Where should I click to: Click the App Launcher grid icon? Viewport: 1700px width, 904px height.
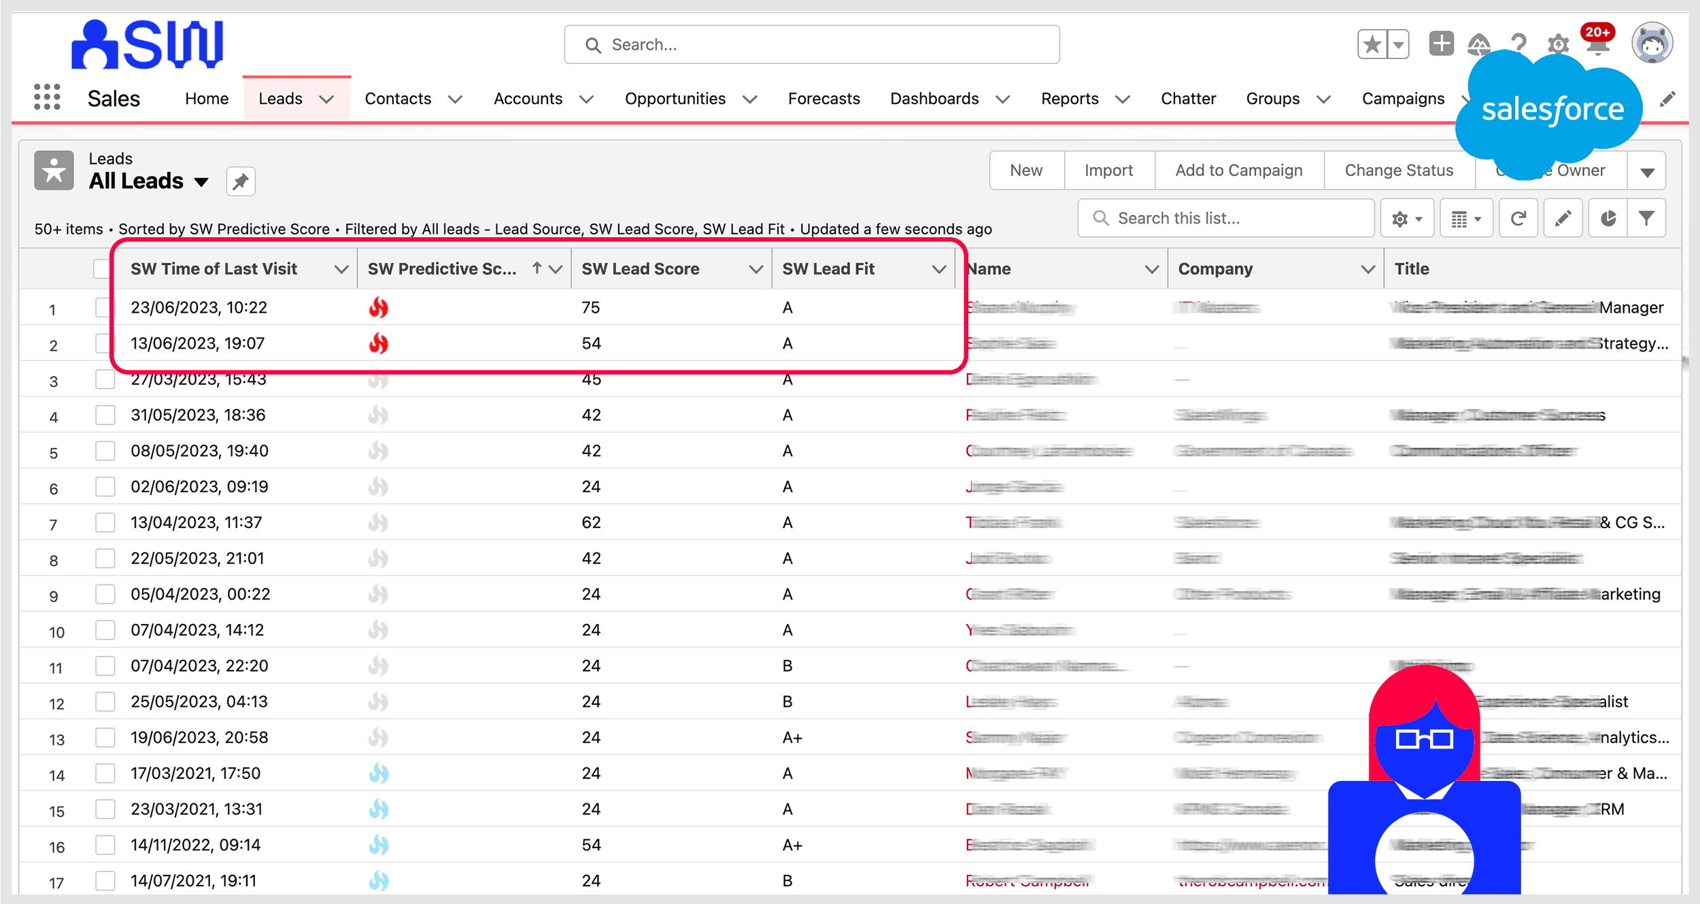[47, 97]
